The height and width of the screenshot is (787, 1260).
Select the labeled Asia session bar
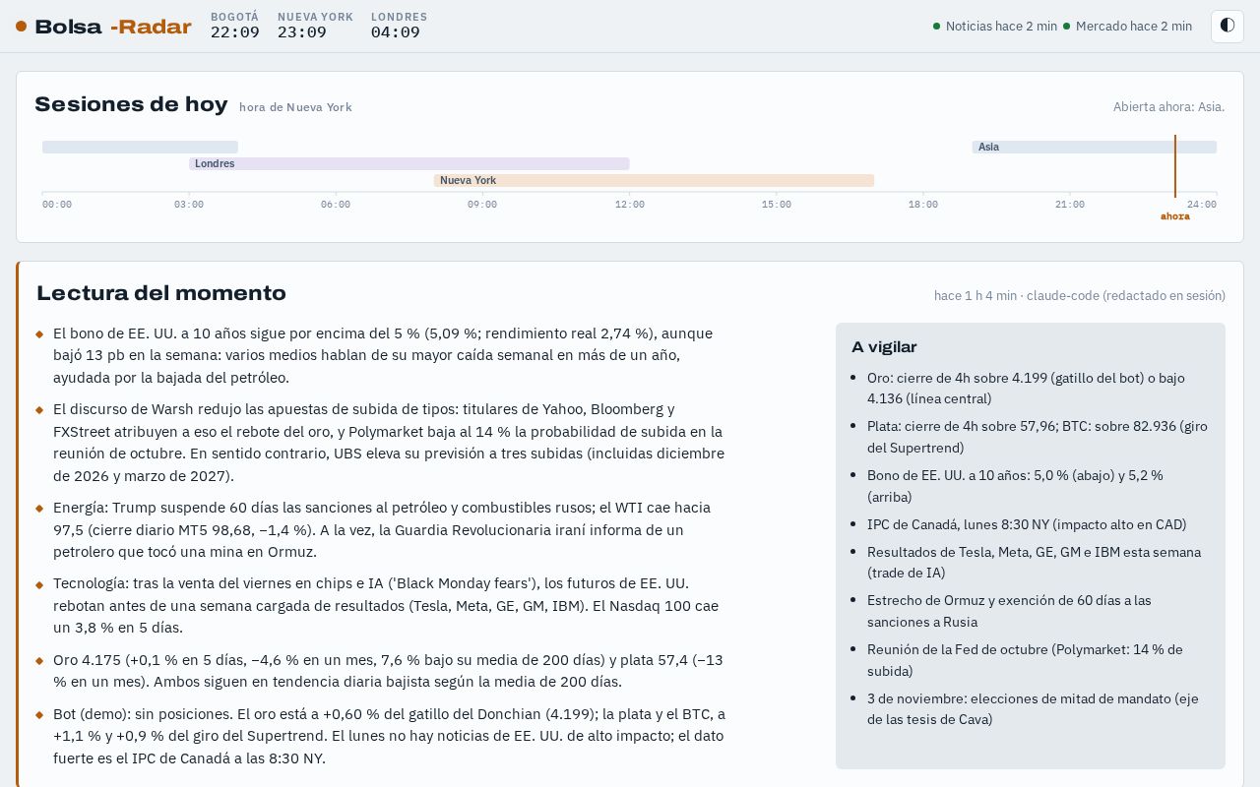[x=1095, y=147]
